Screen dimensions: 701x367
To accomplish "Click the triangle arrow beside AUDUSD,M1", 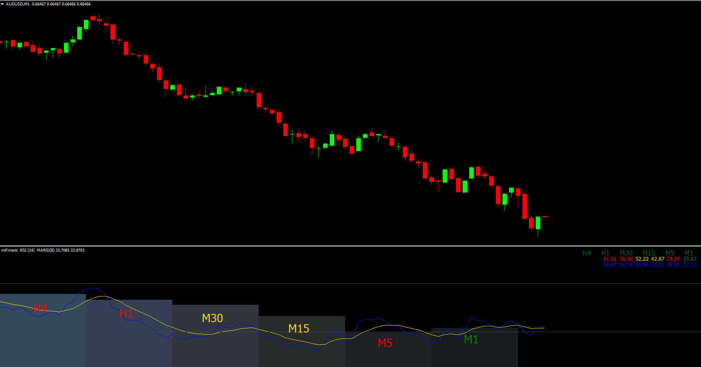I will pyautogui.click(x=2, y=4).
